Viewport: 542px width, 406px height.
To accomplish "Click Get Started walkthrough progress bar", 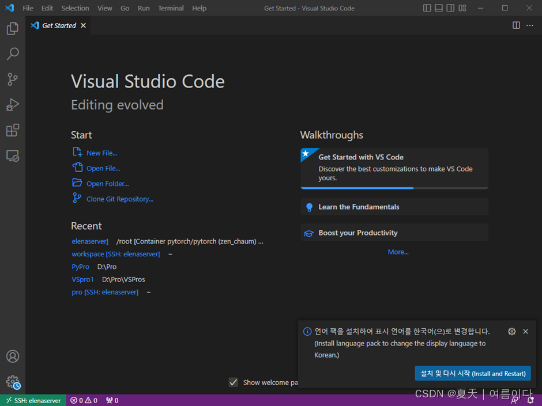I will point(394,188).
